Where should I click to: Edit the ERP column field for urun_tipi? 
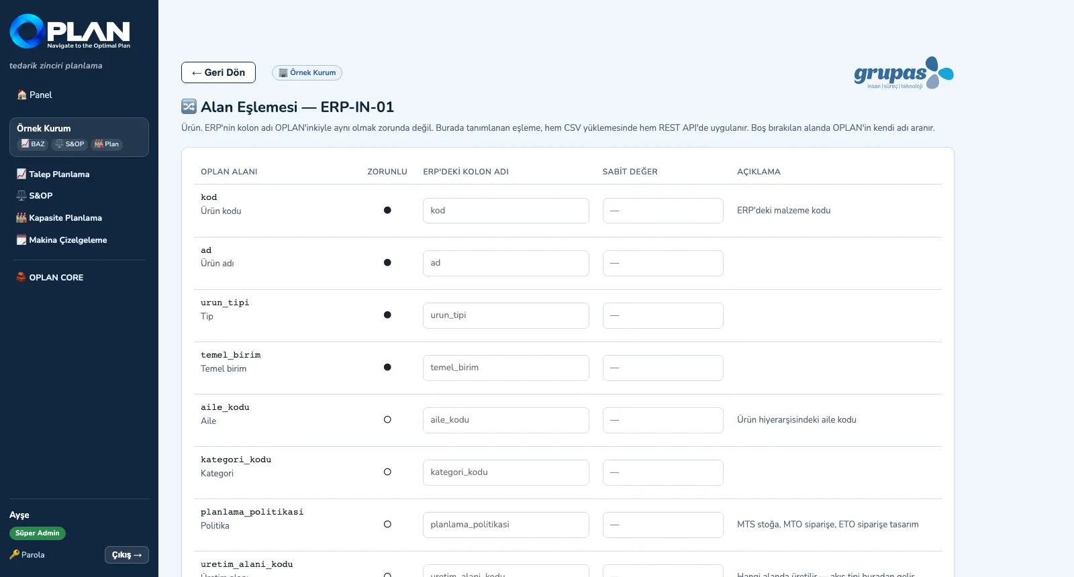point(506,315)
